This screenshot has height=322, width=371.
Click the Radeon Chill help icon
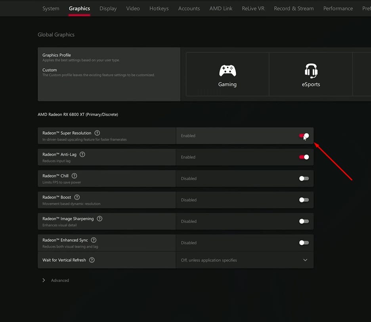click(x=74, y=176)
